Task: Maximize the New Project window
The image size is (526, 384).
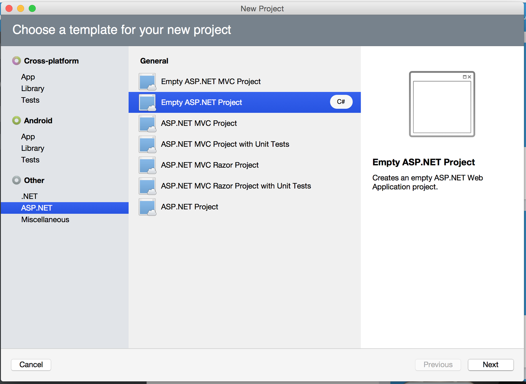Action: coord(32,8)
